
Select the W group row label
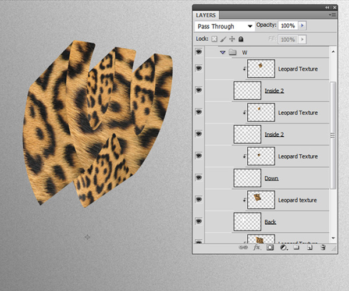click(245, 52)
